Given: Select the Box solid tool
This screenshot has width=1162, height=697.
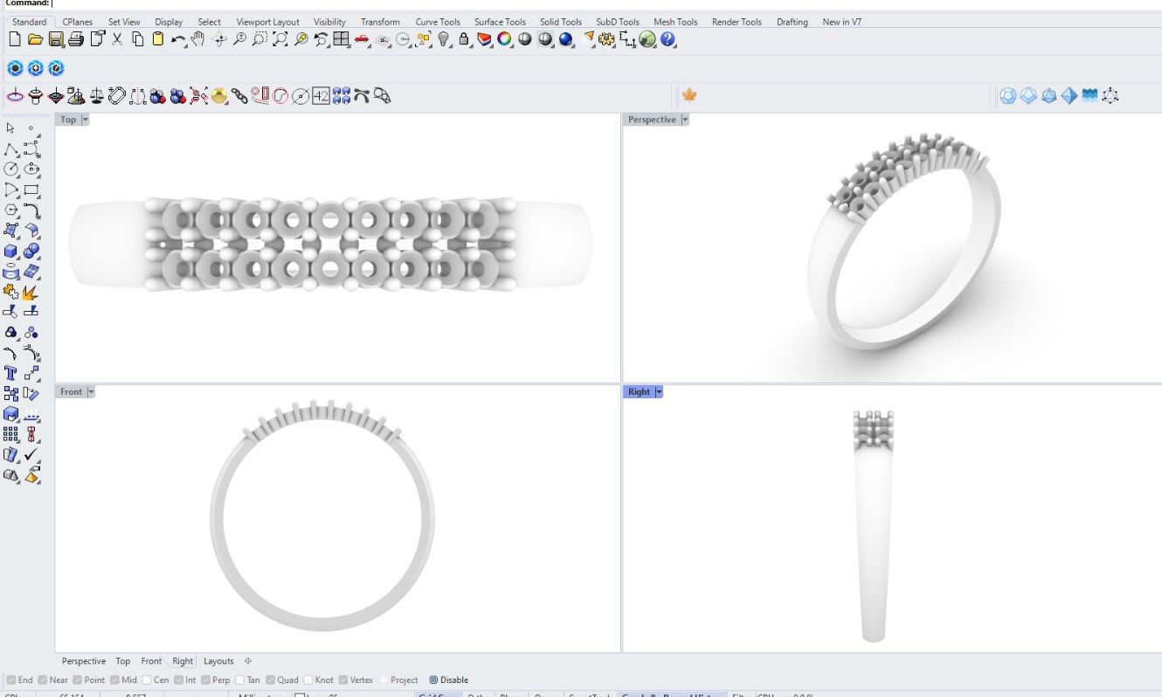Looking at the screenshot, I should point(11,252).
